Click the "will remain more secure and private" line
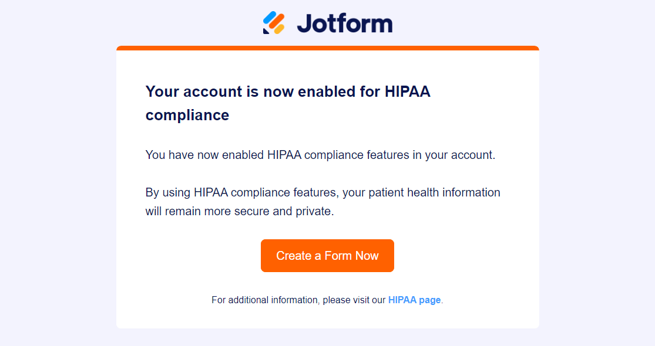 (239, 211)
